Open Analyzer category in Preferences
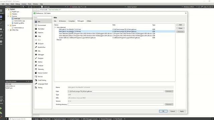Image resolution: width=214 pixels, height=120 pixels. 43,66
